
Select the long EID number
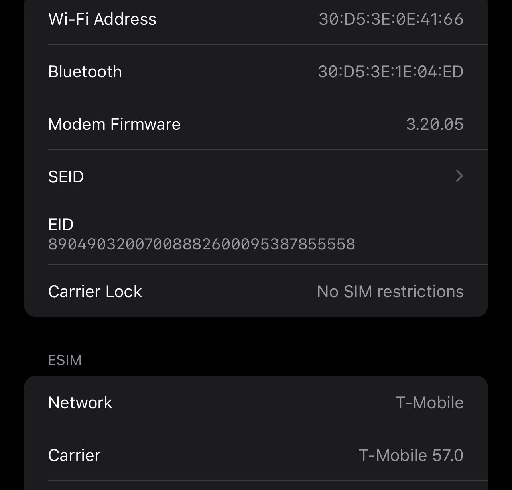click(201, 244)
